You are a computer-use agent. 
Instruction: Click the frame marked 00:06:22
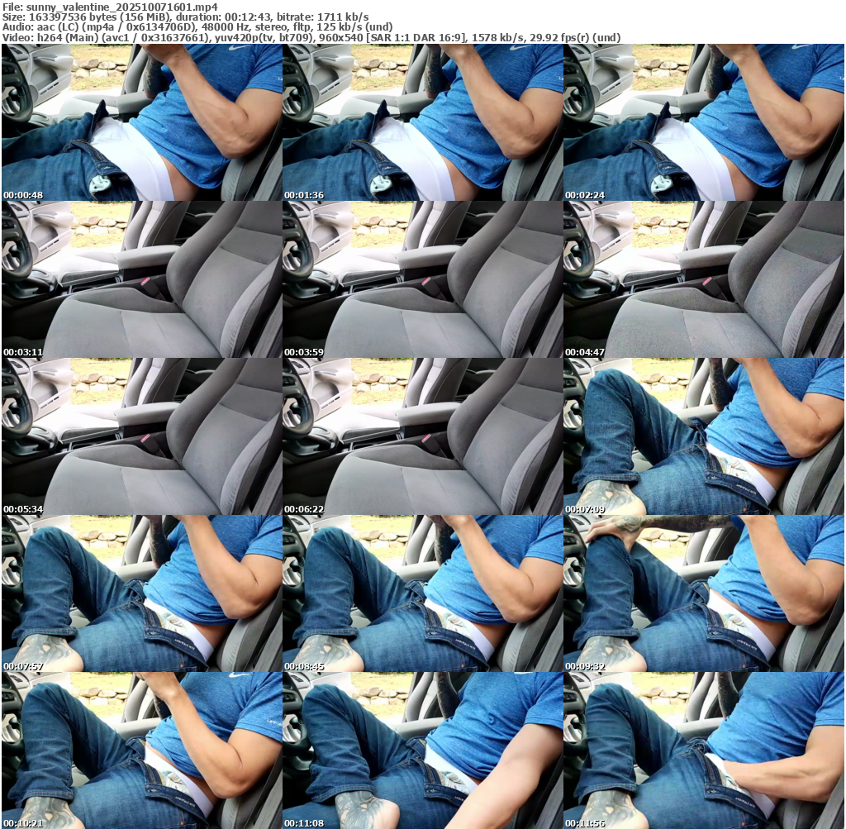[422, 436]
